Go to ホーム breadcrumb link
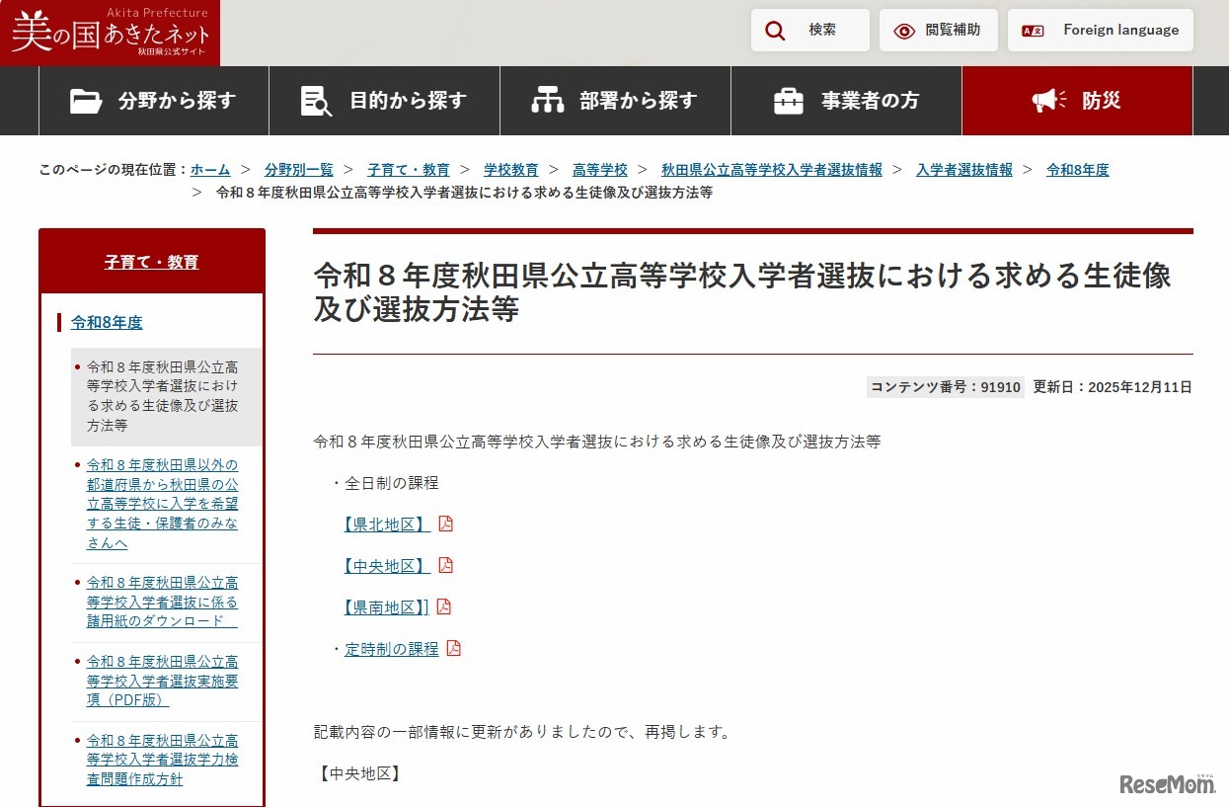 (x=210, y=170)
